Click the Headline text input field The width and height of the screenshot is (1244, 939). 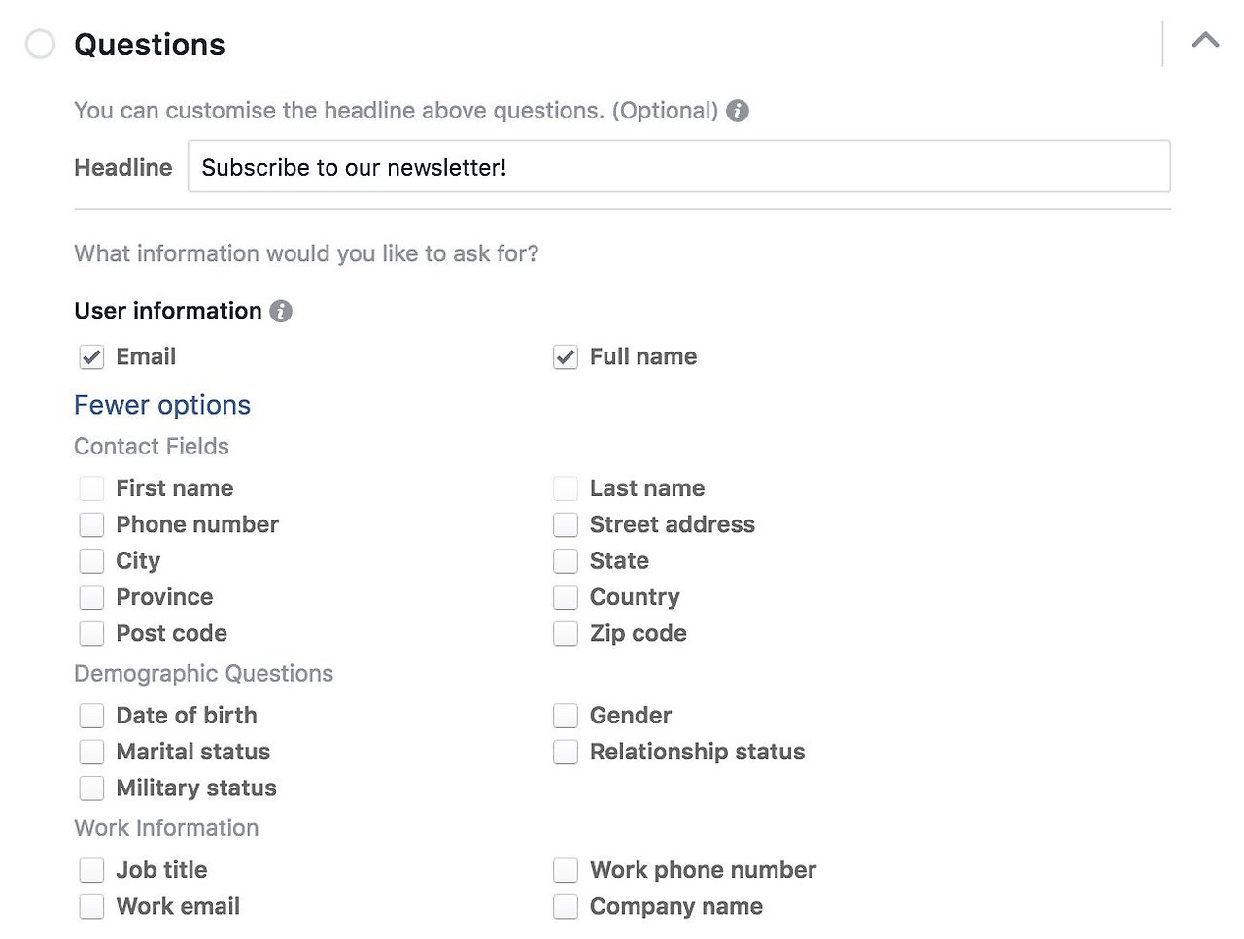[x=678, y=167]
